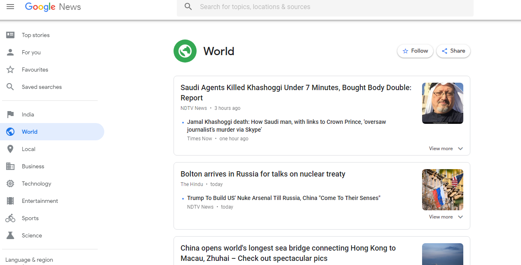Image resolution: width=521 pixels, height=265 pixels.
Task: Click the Technology chip icon
Action: click(10, 184)
